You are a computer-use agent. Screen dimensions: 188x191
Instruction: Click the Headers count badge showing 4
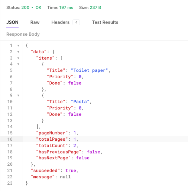(x=76, y=22)
